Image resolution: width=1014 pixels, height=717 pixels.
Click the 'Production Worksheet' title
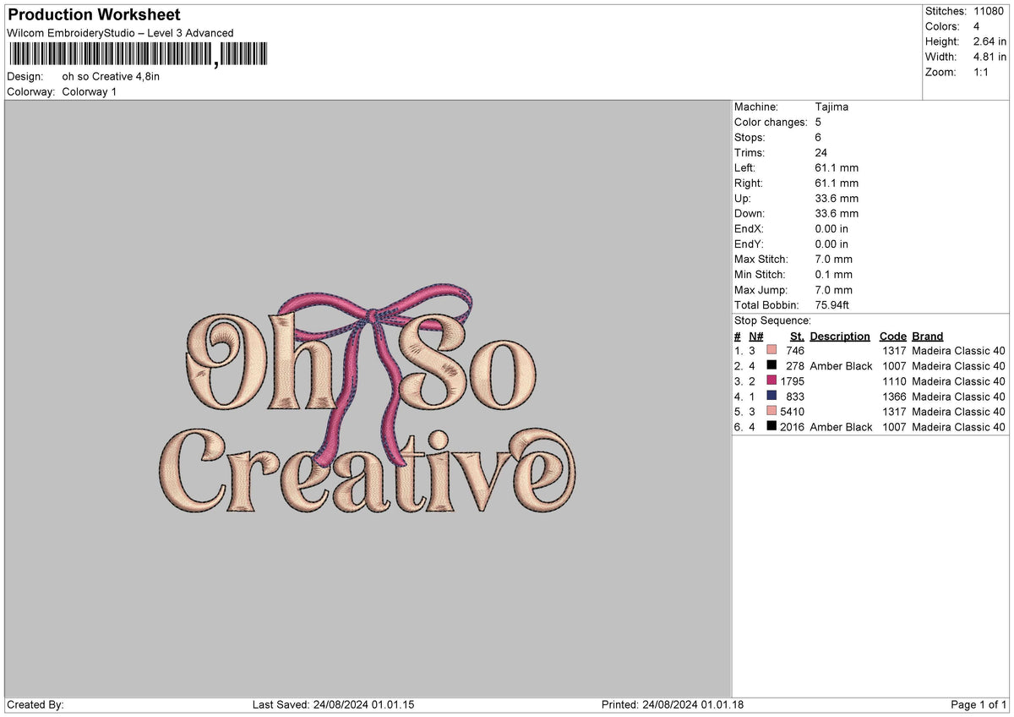[94, 15]
